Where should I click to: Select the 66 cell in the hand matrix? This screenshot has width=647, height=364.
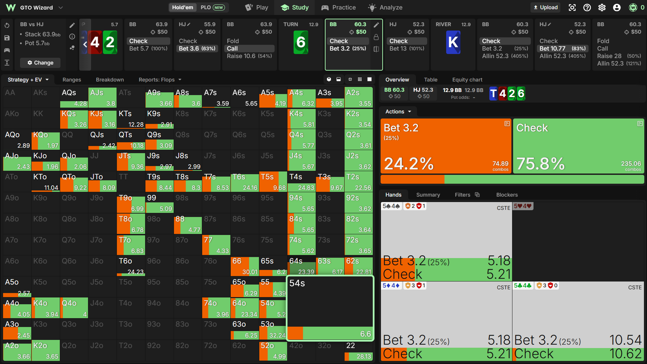point(245,266)
